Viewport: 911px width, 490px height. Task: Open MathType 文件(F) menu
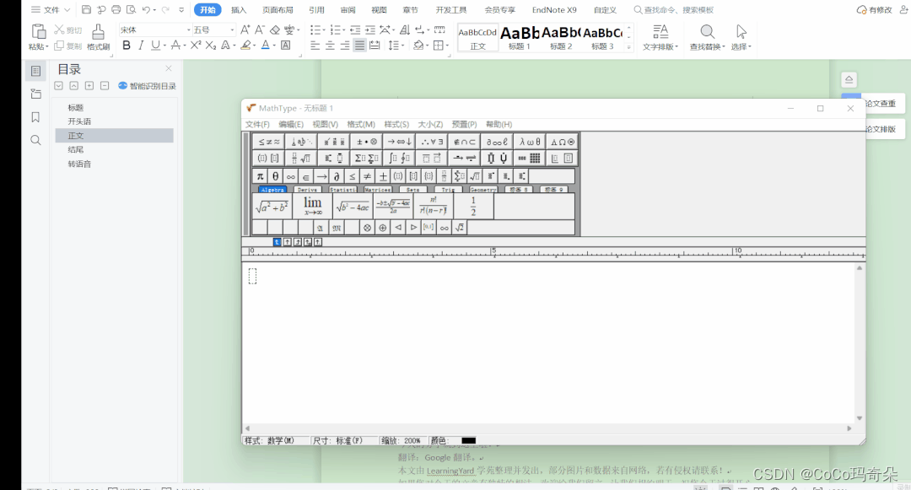coord(257,124)
